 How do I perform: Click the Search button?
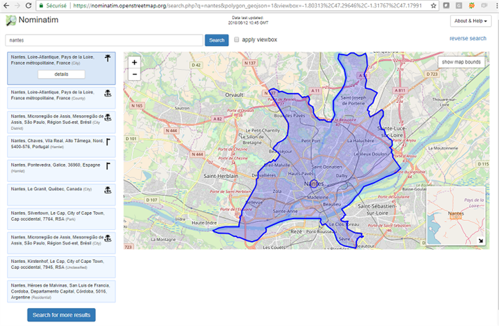(x=217, y=40)
